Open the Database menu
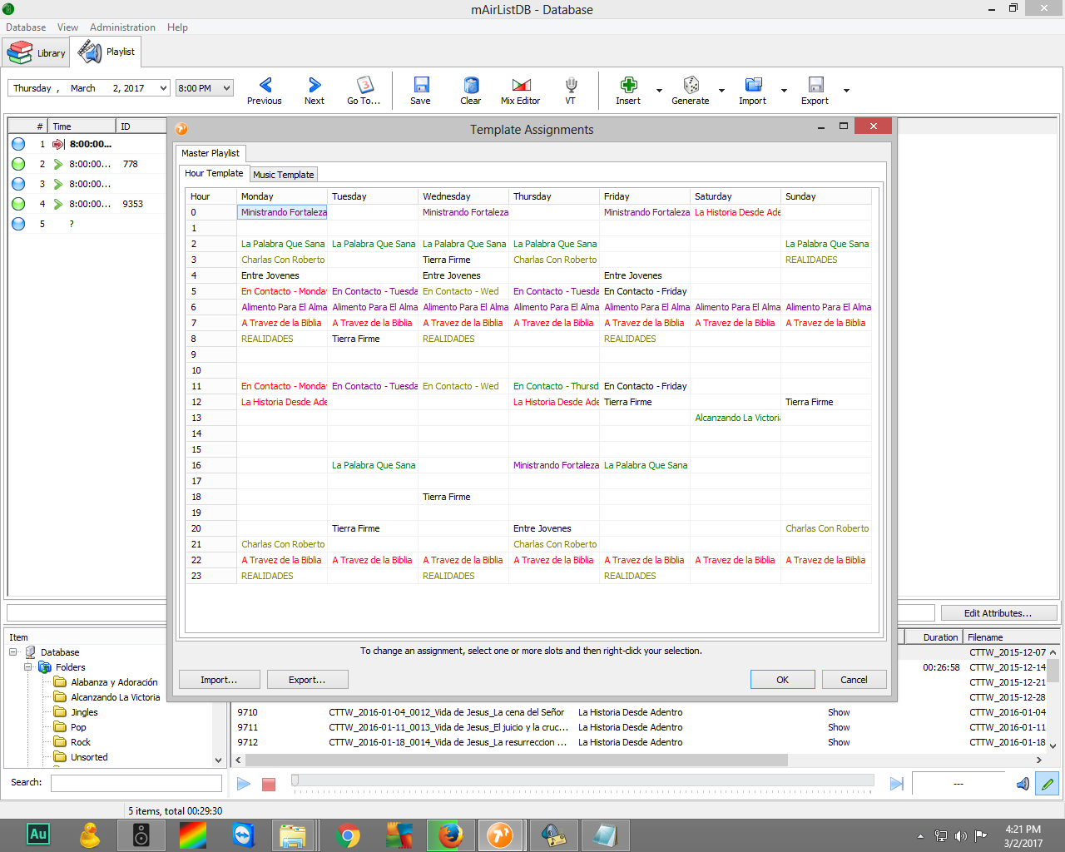Image resolution: width=1065 pixels, height=852 pixels. (26, 27)
